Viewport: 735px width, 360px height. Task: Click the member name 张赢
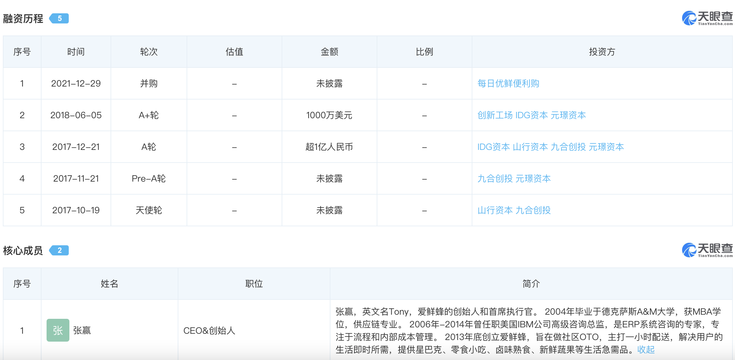[82, 331]
